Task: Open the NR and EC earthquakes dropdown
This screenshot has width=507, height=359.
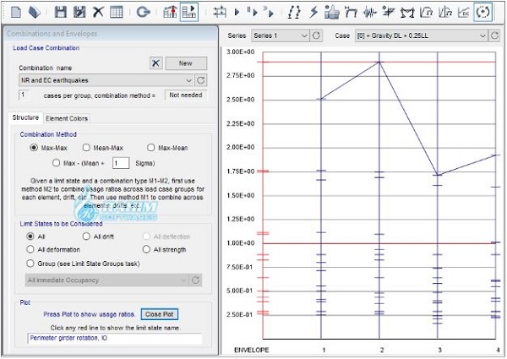Action: tap(188, 79)
